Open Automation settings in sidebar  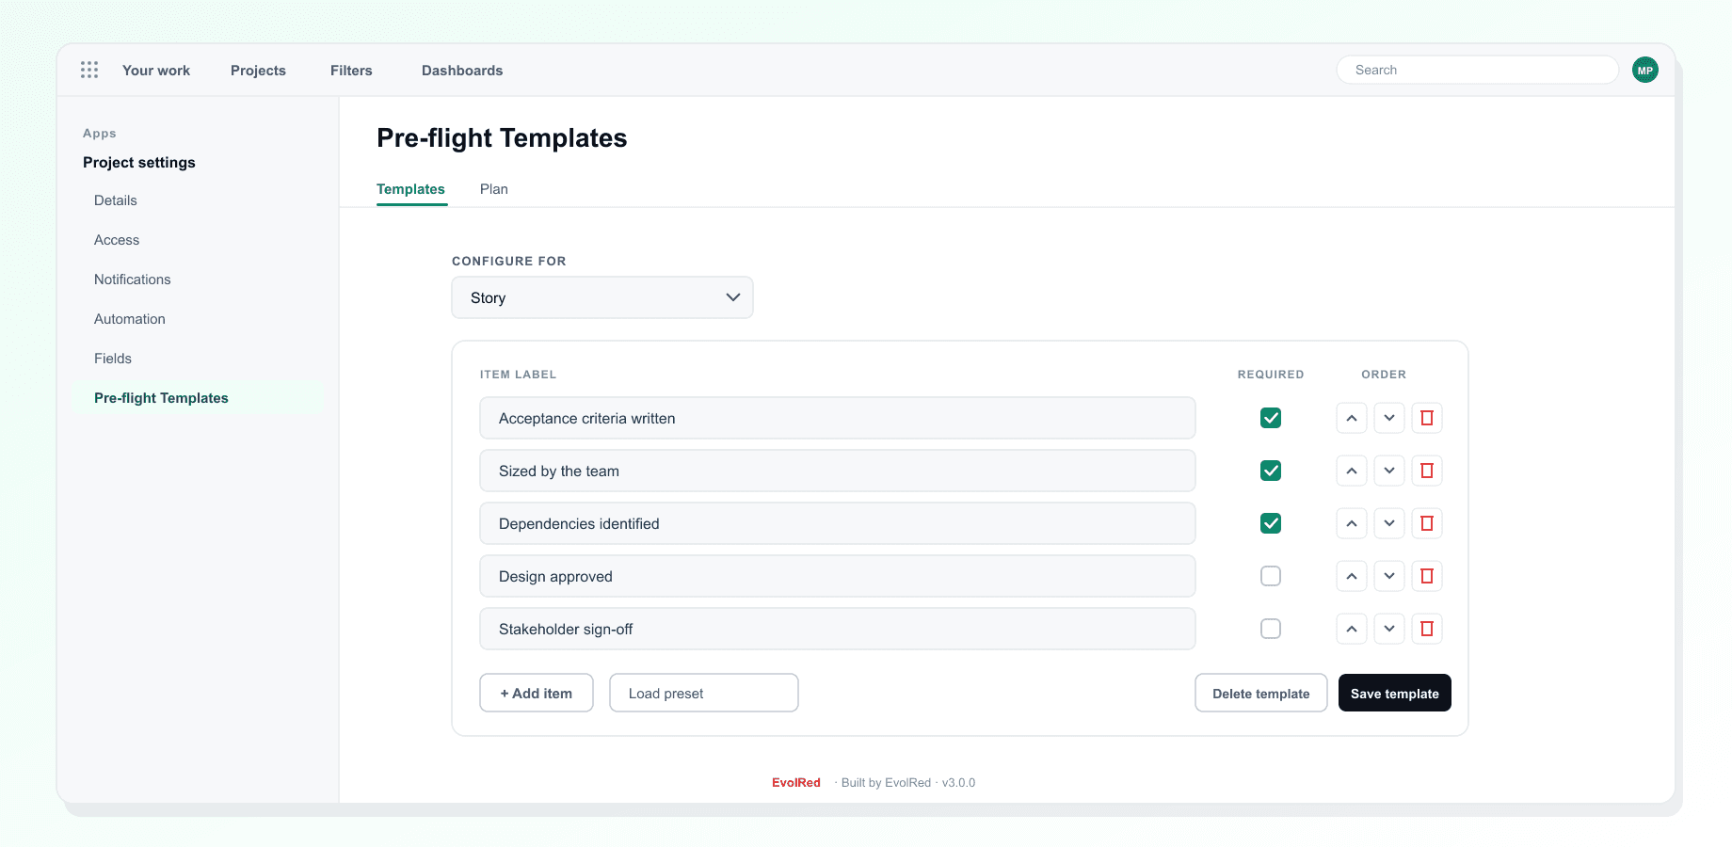point(130,319)
